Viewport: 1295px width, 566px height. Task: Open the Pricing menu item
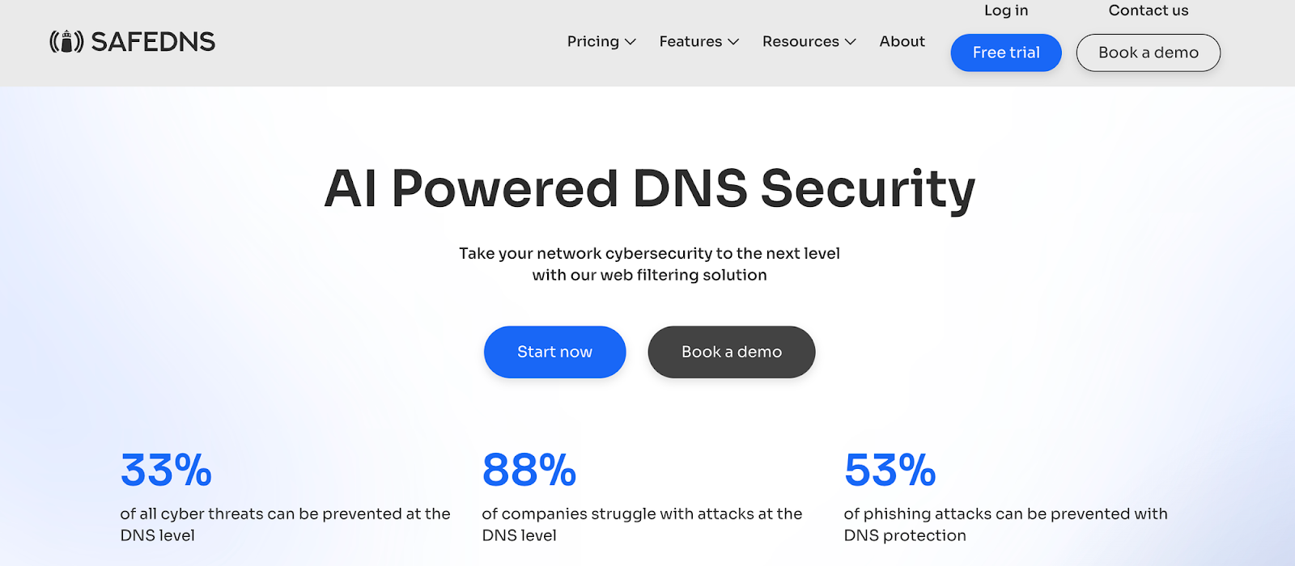593,41
